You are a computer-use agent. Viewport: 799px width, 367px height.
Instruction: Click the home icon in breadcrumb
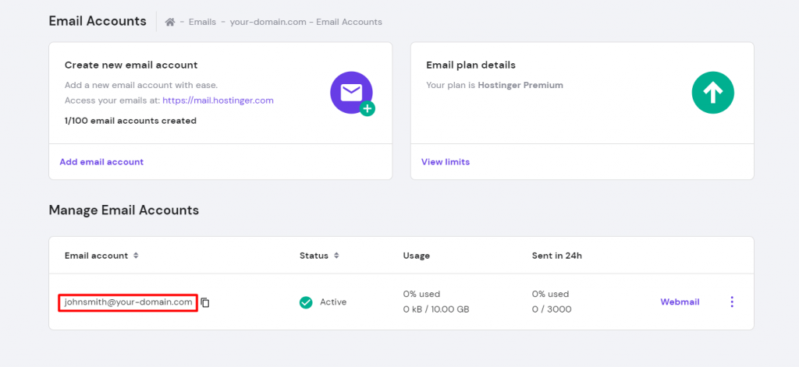[x=170, y=22]
